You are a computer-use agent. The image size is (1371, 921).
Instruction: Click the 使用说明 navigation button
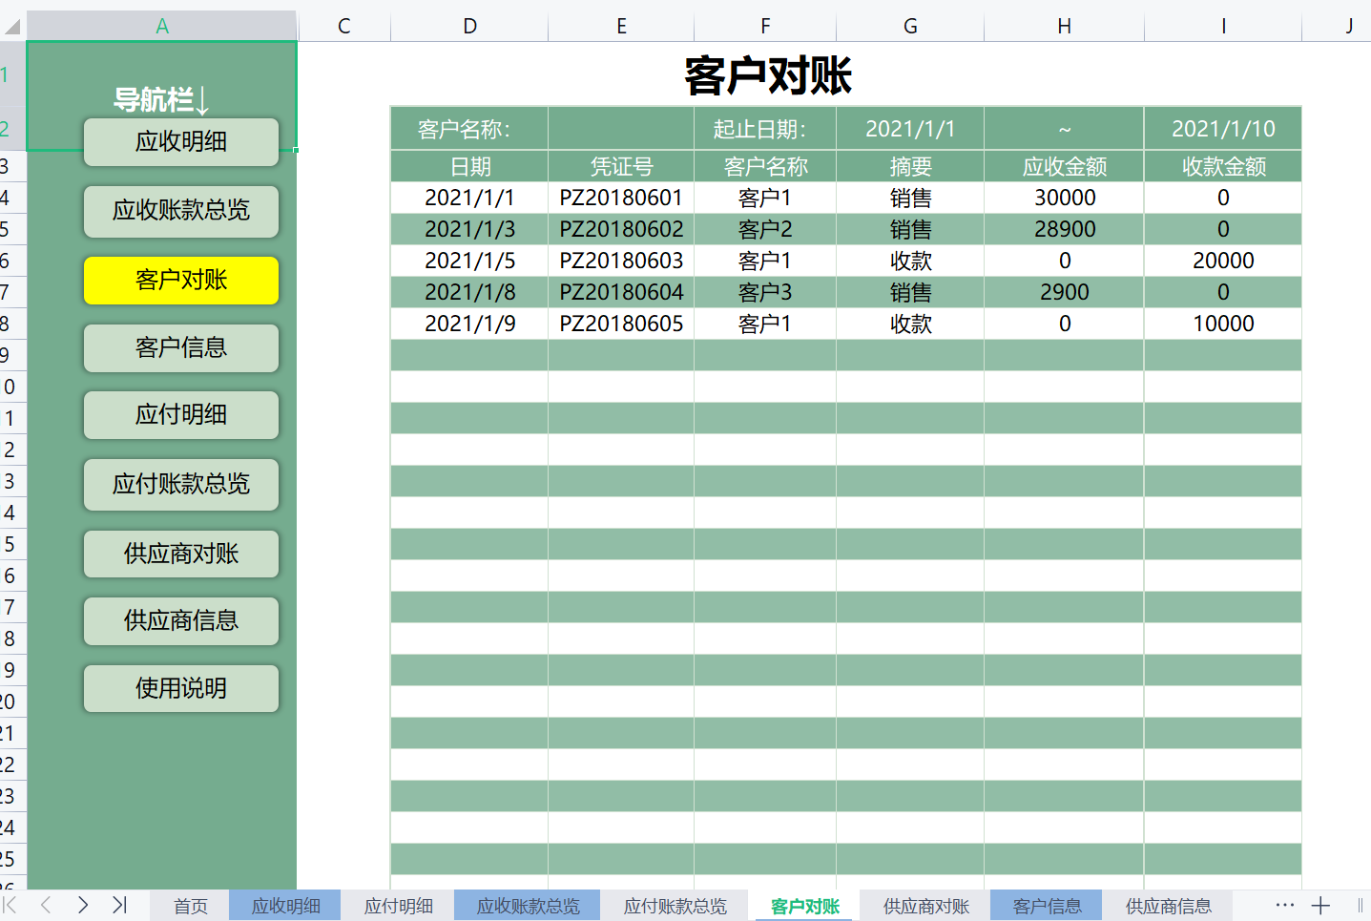pyautogui.click(x=180, y=688)
